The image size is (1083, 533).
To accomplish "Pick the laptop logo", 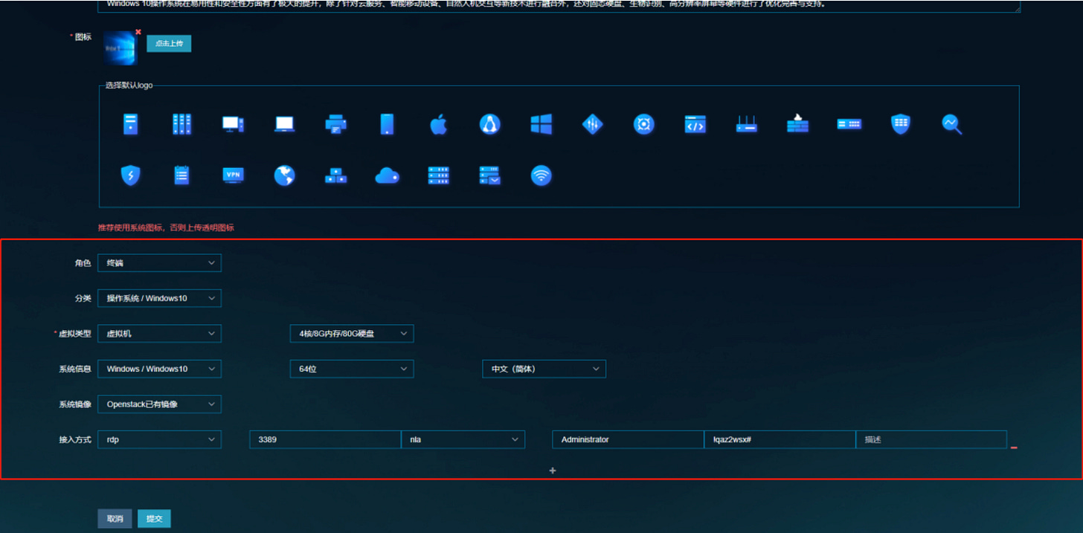I will coord(285,124).
